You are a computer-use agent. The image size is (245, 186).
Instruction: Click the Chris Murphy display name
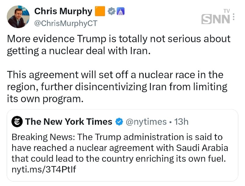(x=63, y=11)
